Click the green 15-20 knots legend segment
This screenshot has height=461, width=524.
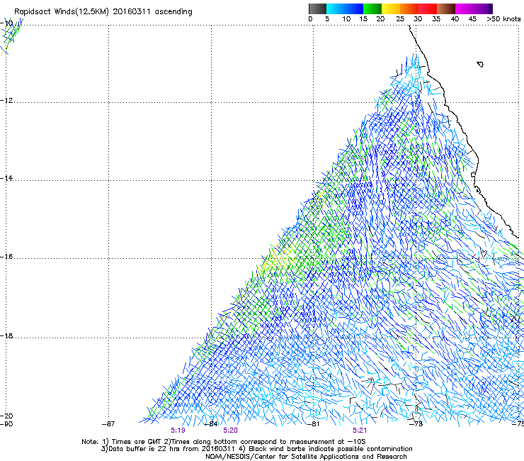(372, 9)
